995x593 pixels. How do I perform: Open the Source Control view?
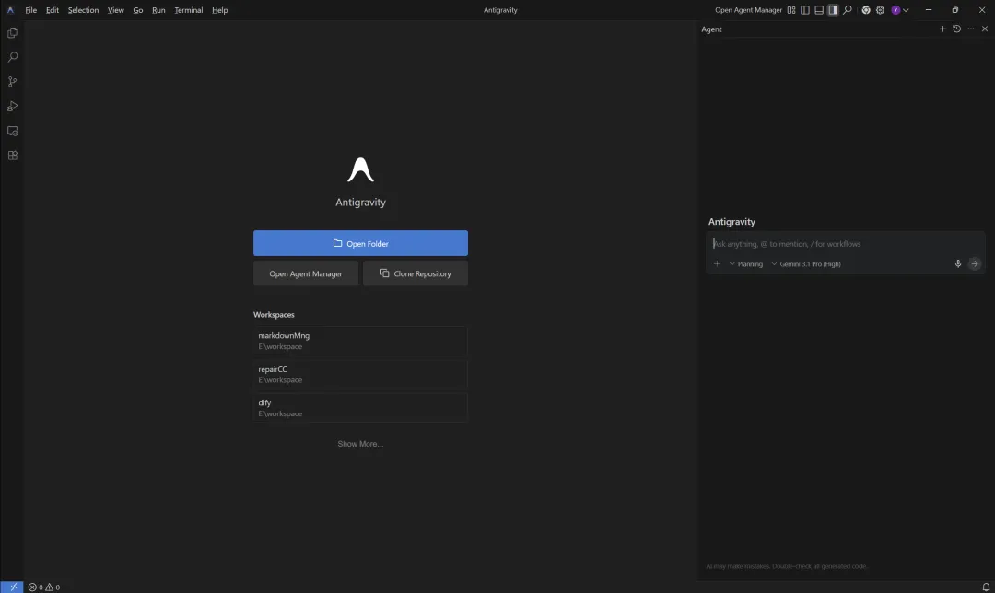(12, 82)
